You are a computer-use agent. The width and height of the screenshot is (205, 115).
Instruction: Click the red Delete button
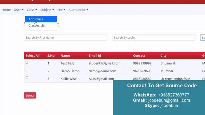click(30, 96)
